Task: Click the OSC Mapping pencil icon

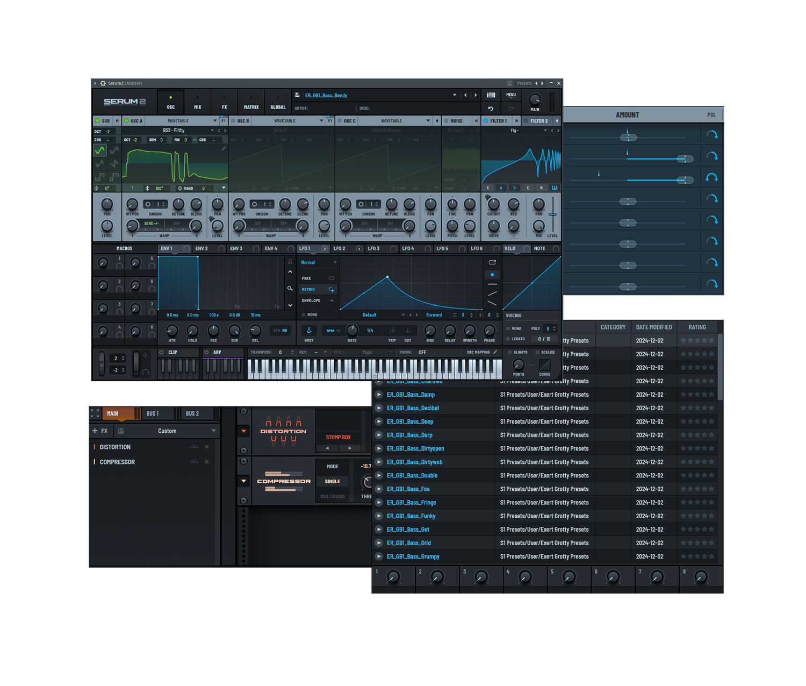Action: click(495, 352)
